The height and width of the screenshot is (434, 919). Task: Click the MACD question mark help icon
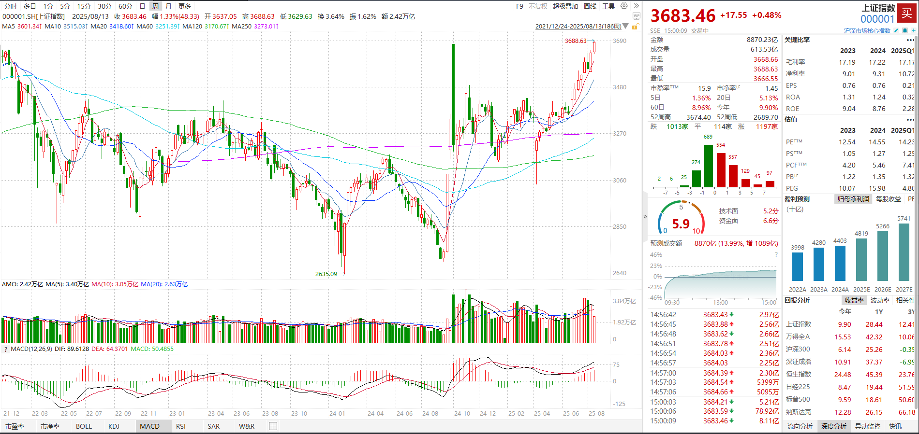(x=5, y=349)
